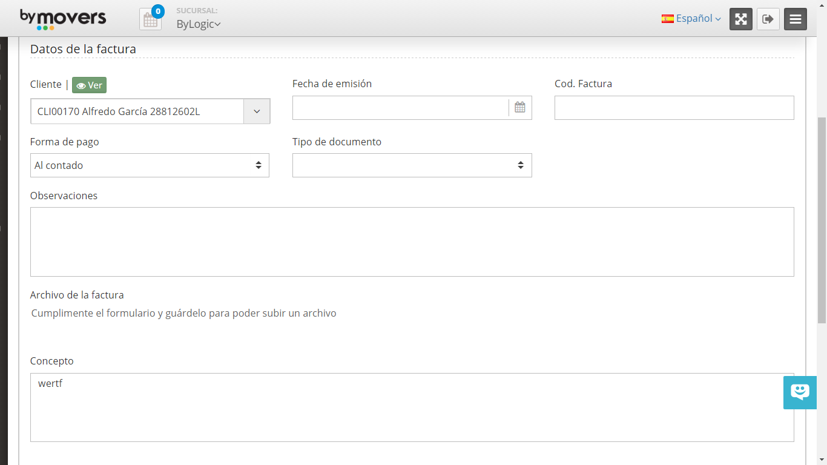Click the page vertical scrollbar

pyautogui.click(x=822, y=218)
